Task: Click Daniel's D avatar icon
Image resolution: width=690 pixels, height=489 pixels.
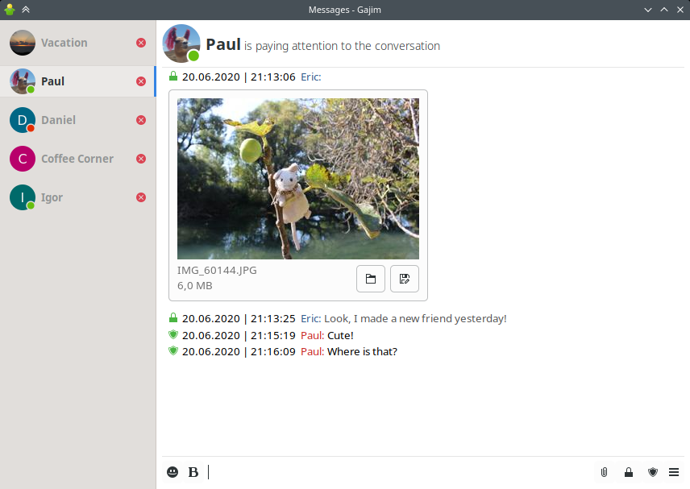Action: pyautogui.click(x=23, y=120)
